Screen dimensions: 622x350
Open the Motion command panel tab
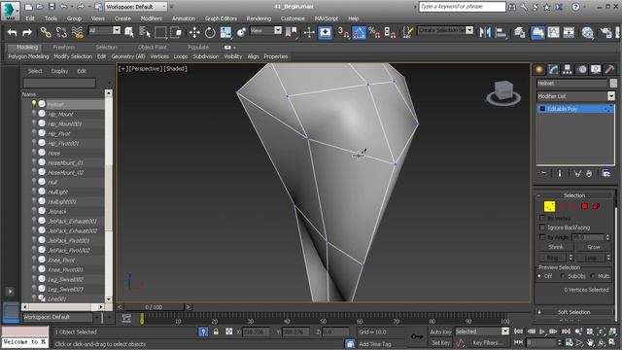tap(581, 69)
